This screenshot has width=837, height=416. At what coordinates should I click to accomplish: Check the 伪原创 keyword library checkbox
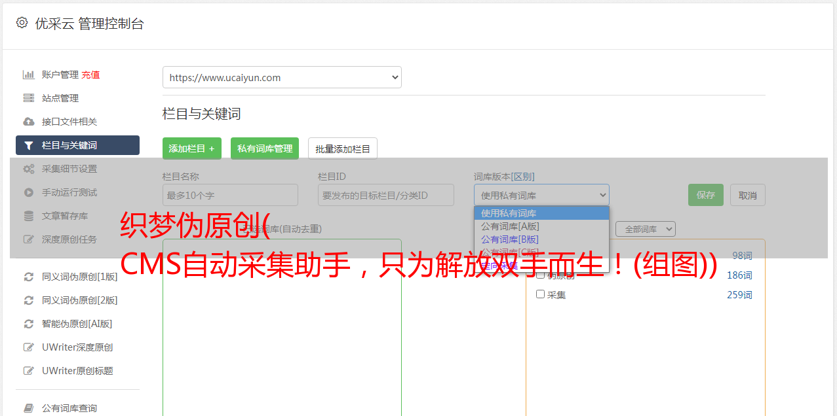pyautogui.click(x=541, y=275)
